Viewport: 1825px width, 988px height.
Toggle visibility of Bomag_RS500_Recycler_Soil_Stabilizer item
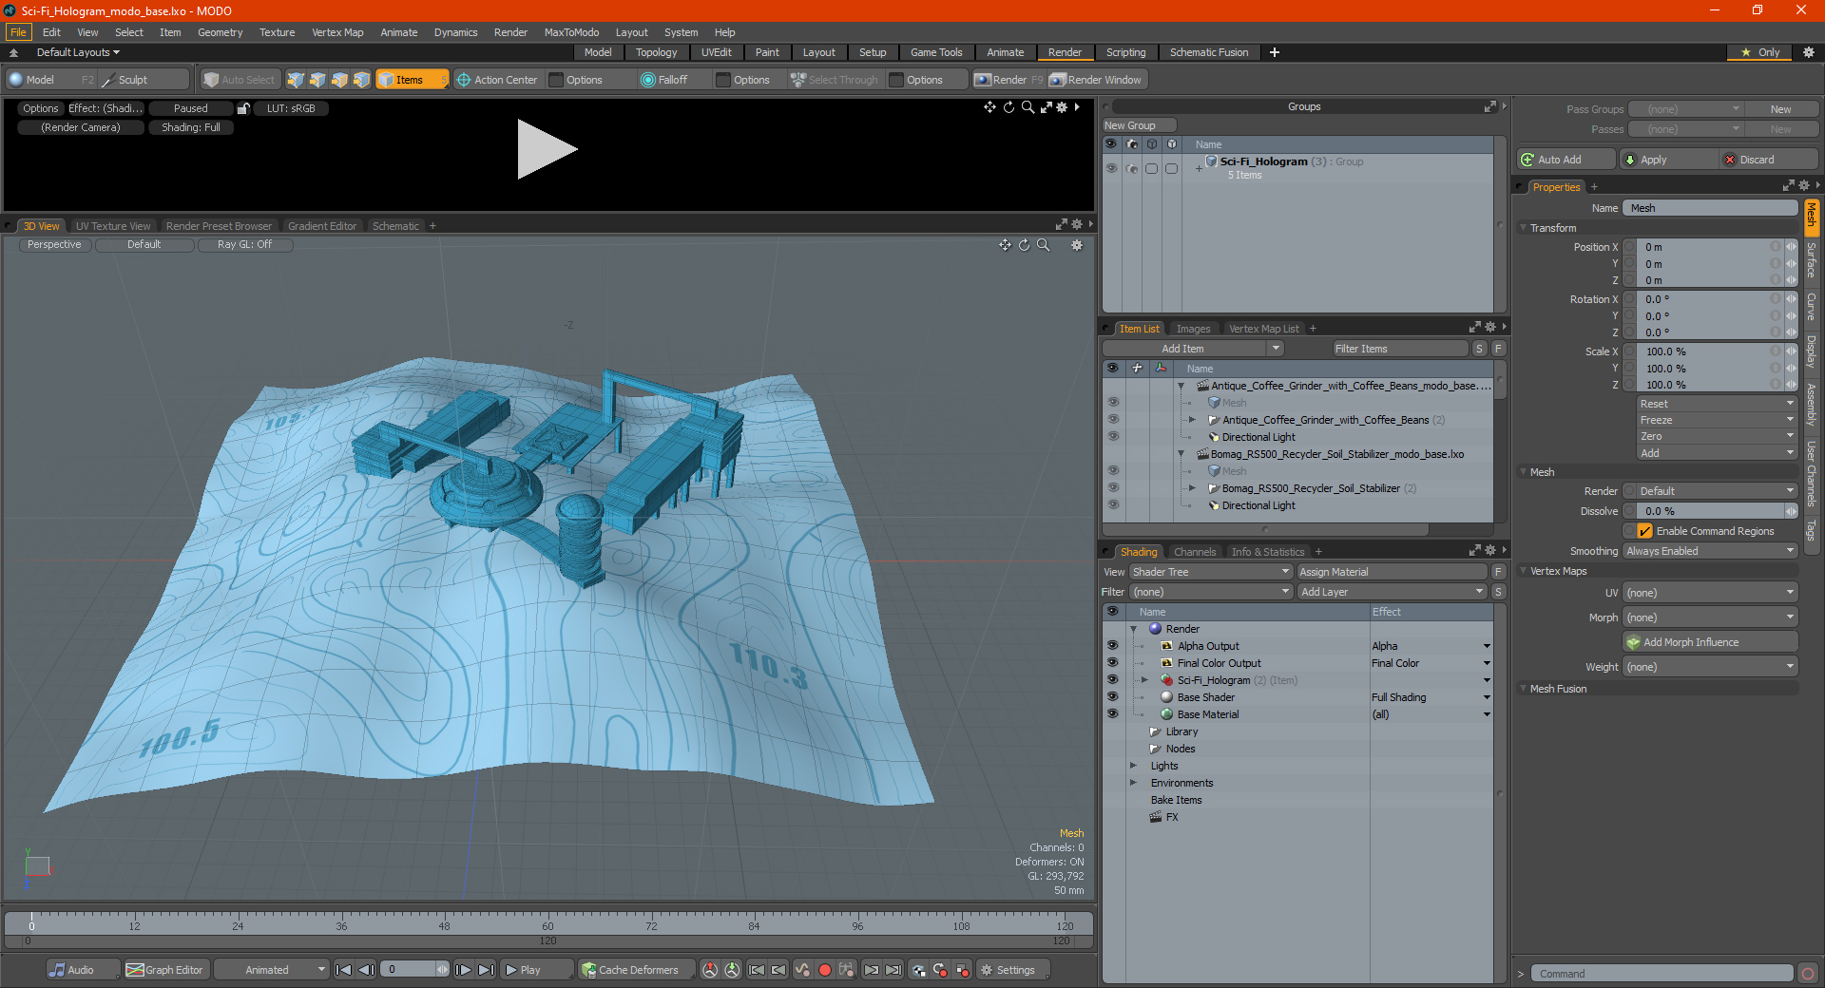tap(1113, 488)
